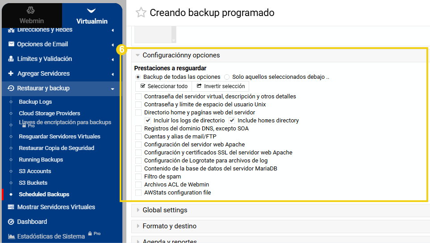
Task: Click the Direcciones y Redes network icon
Action: click(x=11, y=30)
